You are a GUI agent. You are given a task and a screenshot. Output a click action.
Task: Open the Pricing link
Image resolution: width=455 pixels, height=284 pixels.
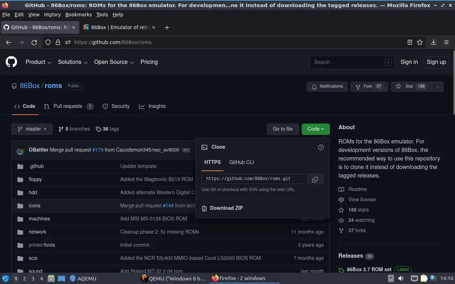pyautogui.click(x=149, y=62)
